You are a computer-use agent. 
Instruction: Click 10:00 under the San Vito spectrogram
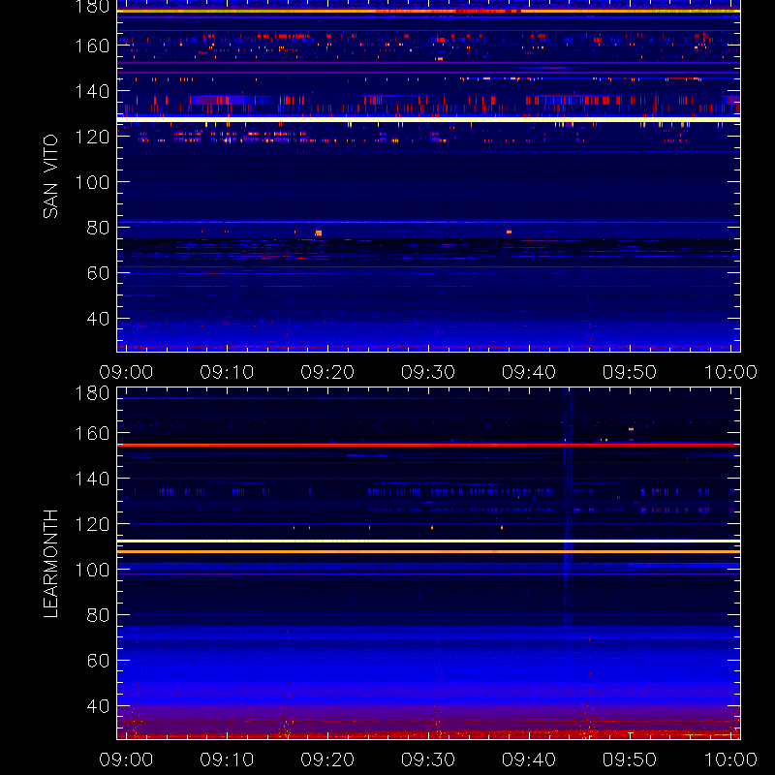point(730,372)
